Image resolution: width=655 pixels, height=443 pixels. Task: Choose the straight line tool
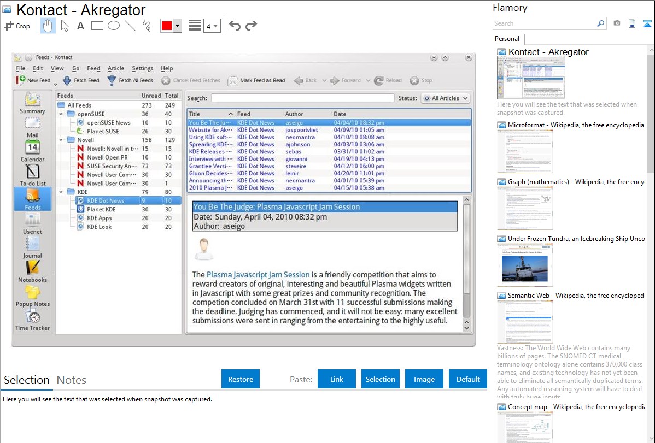pyautogui.click(x=130, y=26)
